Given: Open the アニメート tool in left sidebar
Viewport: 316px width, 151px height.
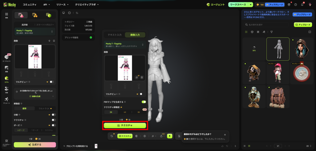Looking at the screenshot, I should coord(6,100).
